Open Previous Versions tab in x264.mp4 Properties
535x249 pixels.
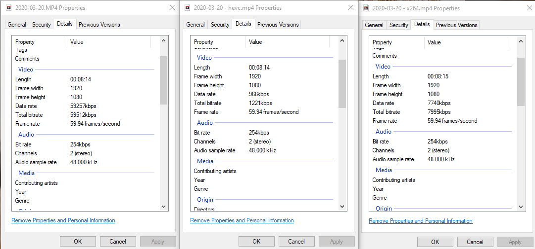pos(457,25)
